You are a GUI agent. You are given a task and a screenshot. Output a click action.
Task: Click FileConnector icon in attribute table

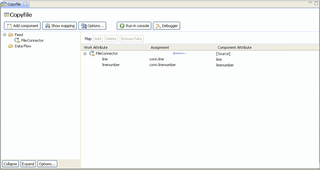(x=92, y=53)
